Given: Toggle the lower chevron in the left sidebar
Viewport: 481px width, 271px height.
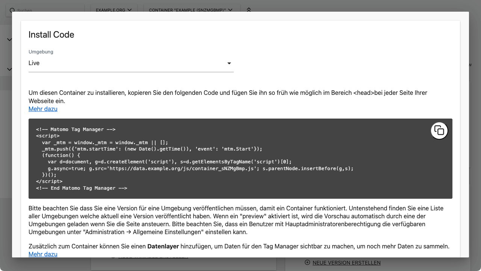Looking at the screenshot, I should tap(9, 69).
